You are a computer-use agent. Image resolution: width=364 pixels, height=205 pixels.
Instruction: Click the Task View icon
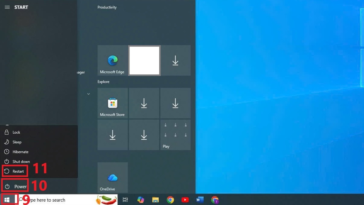pos(126,200)
